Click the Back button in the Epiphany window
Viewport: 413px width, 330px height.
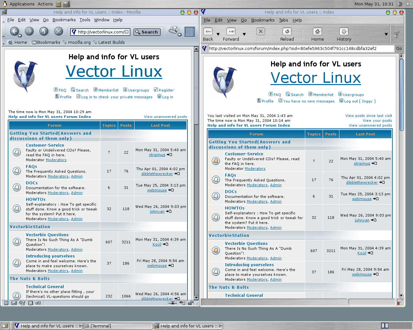tap(208, 34)
